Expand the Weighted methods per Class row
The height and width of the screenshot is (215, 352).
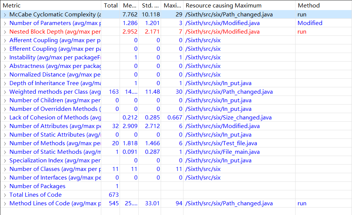point(5,92)
